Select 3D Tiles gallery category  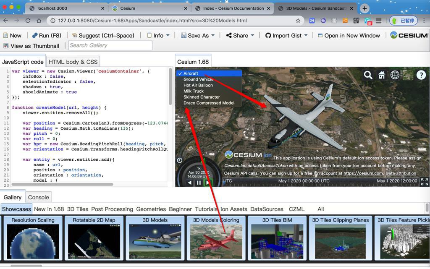(78, 209)
